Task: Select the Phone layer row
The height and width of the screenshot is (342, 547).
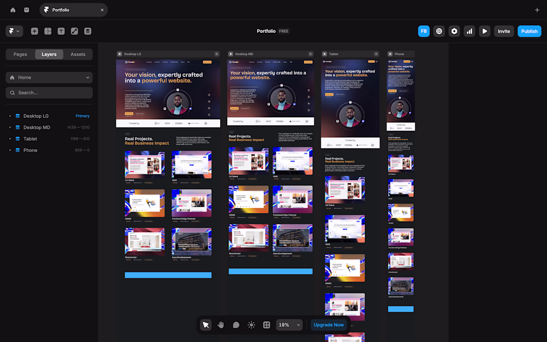Action: pyautogui.click(x=49, y=150)
